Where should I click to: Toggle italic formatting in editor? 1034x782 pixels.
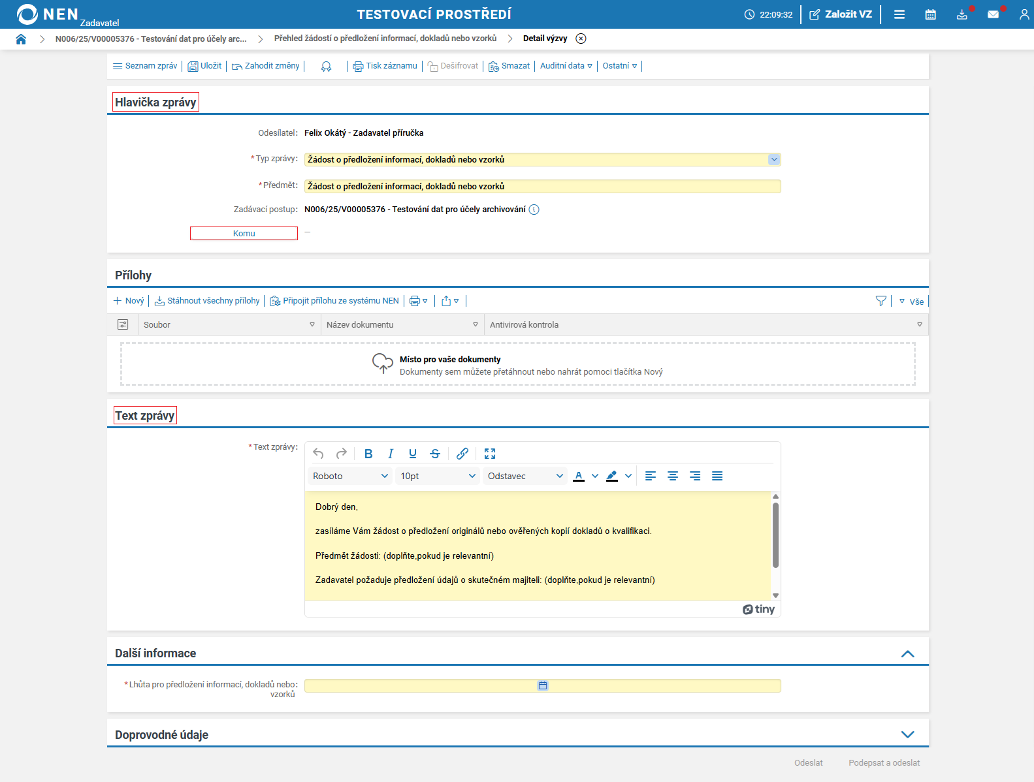click(391, 454)
